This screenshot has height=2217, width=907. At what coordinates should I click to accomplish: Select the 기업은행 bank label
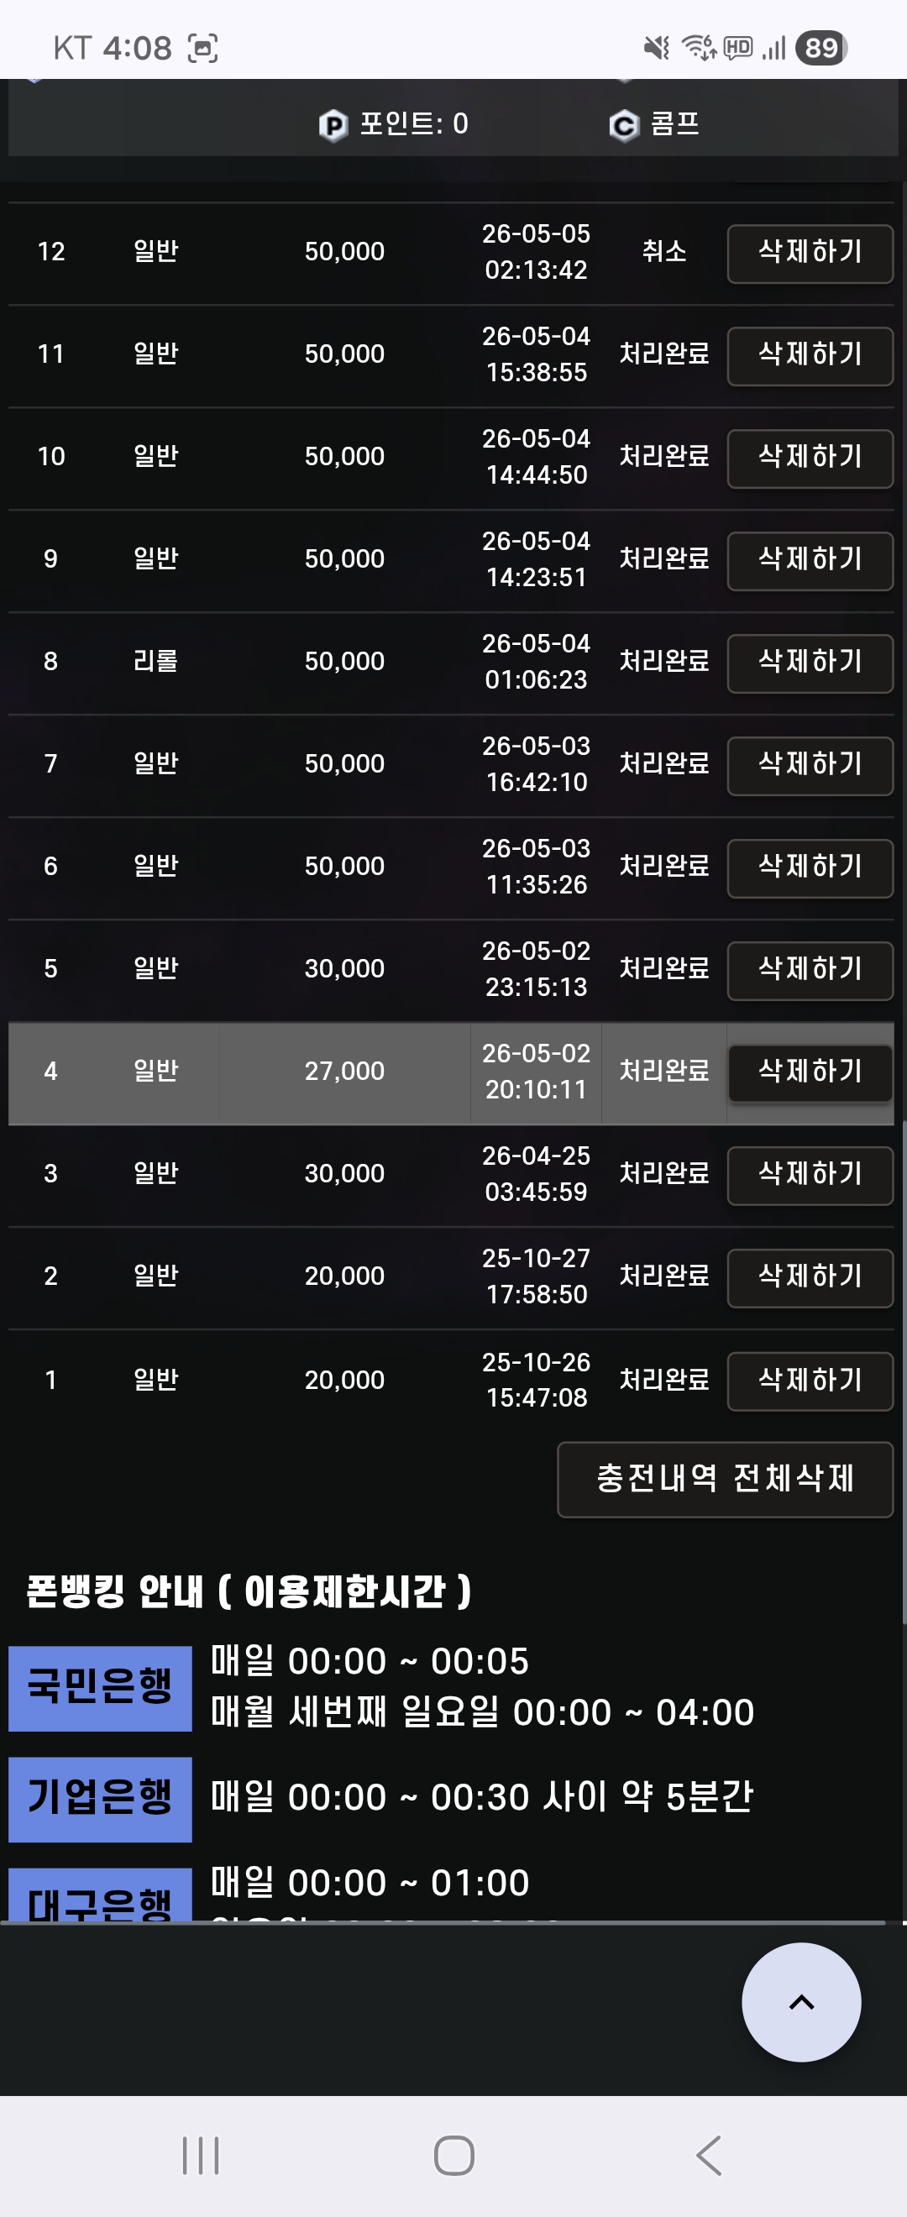point(100,1799)
